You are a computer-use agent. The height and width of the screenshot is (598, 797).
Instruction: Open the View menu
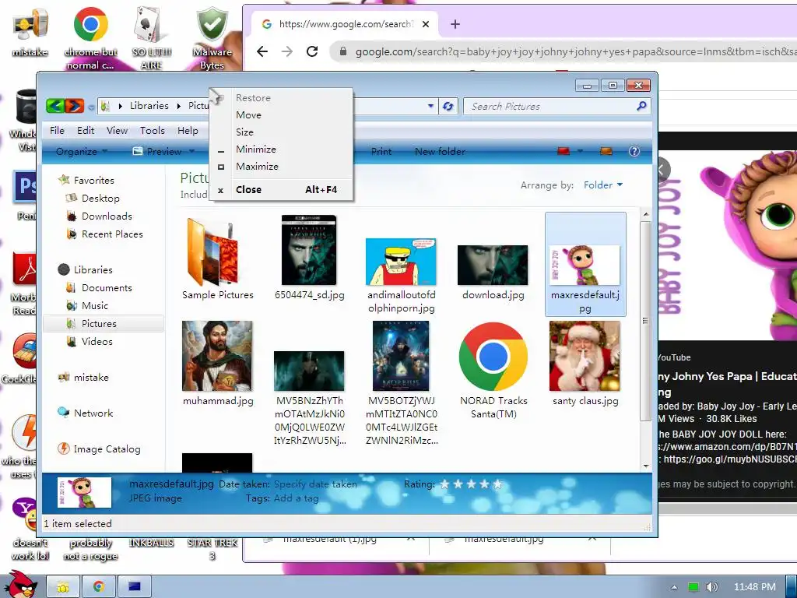coord(117,131)
